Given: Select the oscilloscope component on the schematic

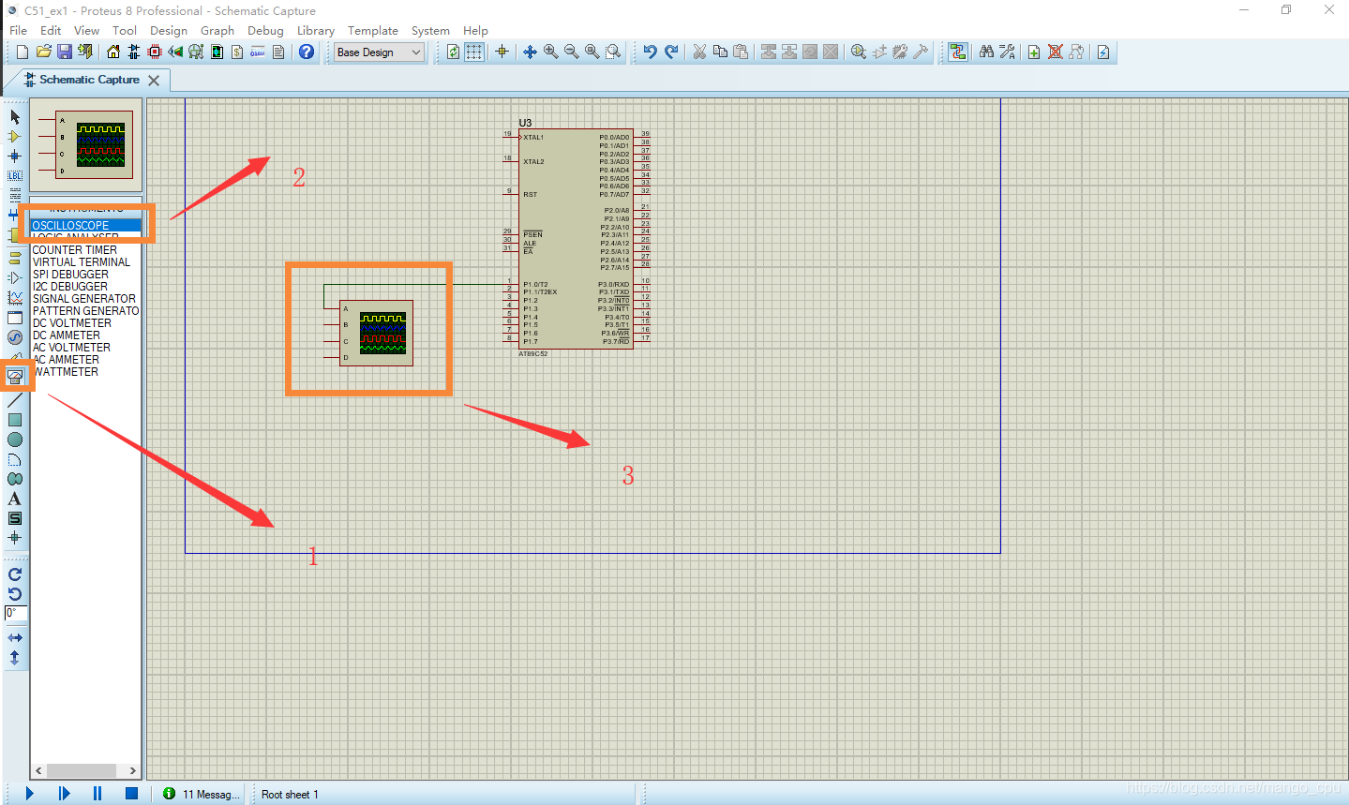Looking at the screenshot, I should [376, 333].
